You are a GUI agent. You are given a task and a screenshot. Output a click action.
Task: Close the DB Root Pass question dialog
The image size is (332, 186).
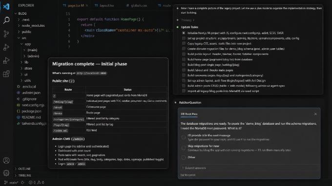point(315,114)
